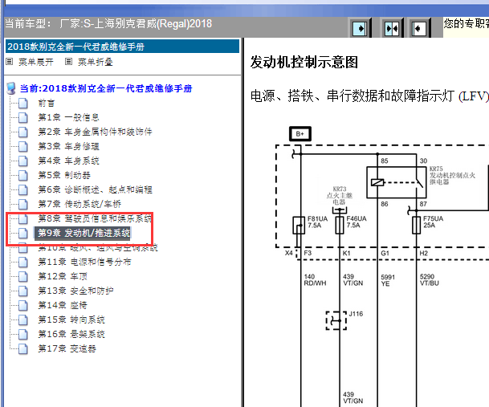This screenshot has width=489, height=407.
Task: Click the page icon beside 第8章
Action: (23, 218)
